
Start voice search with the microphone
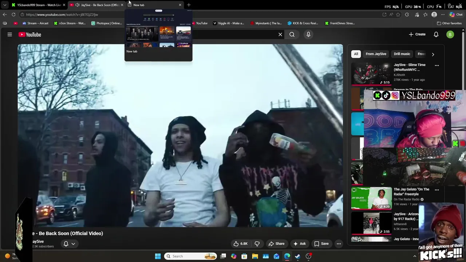point(308,35)
